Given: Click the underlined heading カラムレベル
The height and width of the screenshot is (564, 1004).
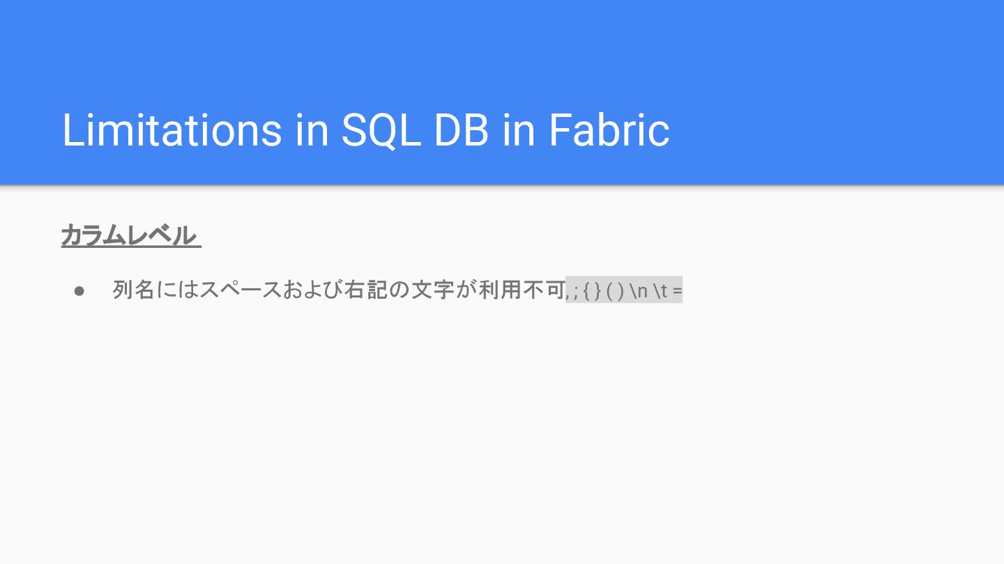Looking at the screenshot, I should 131,235.
